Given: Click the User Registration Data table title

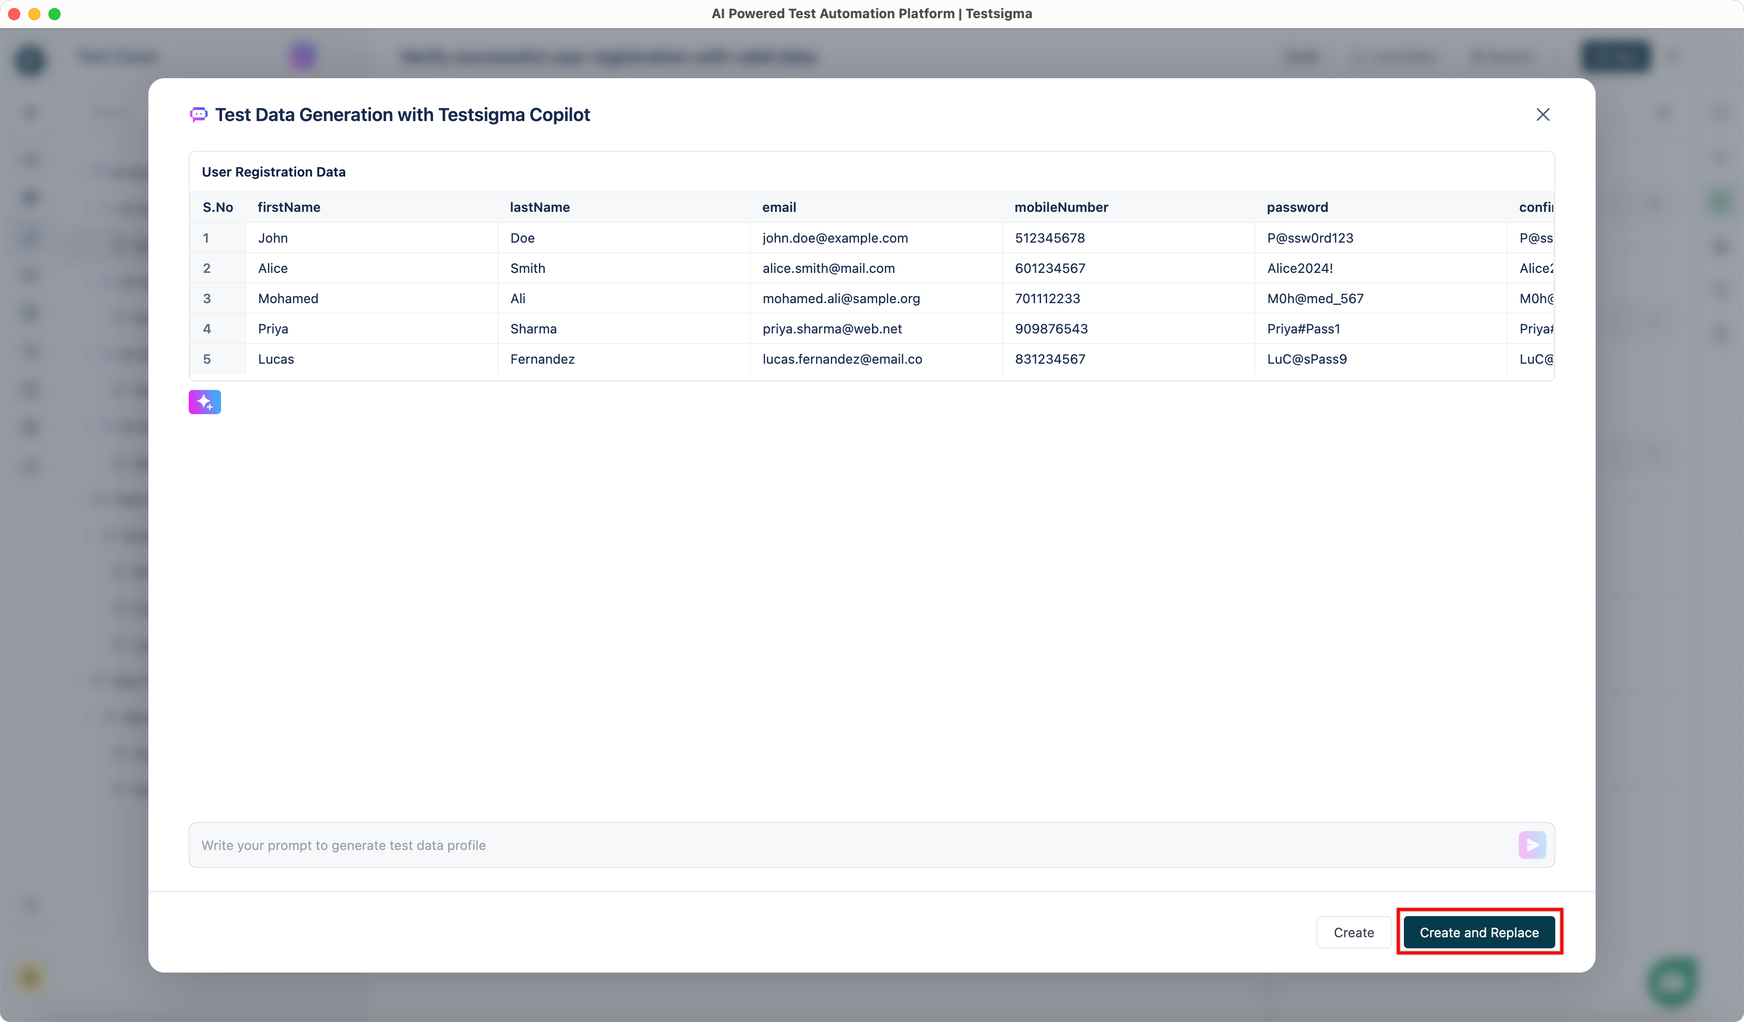Looking at the screenshot, I should (x=274, y=172).
